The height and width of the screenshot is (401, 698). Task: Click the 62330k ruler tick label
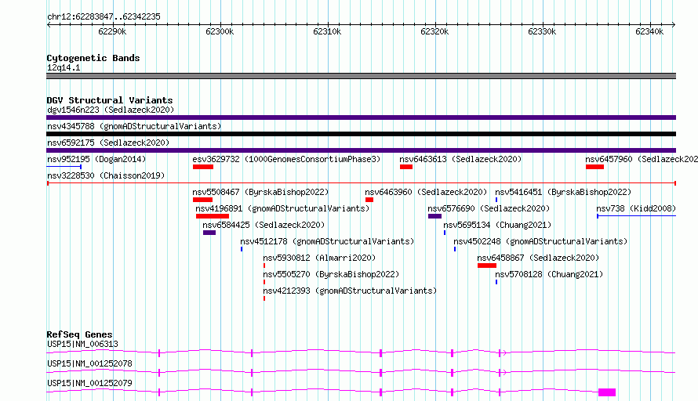click(542, 31)
